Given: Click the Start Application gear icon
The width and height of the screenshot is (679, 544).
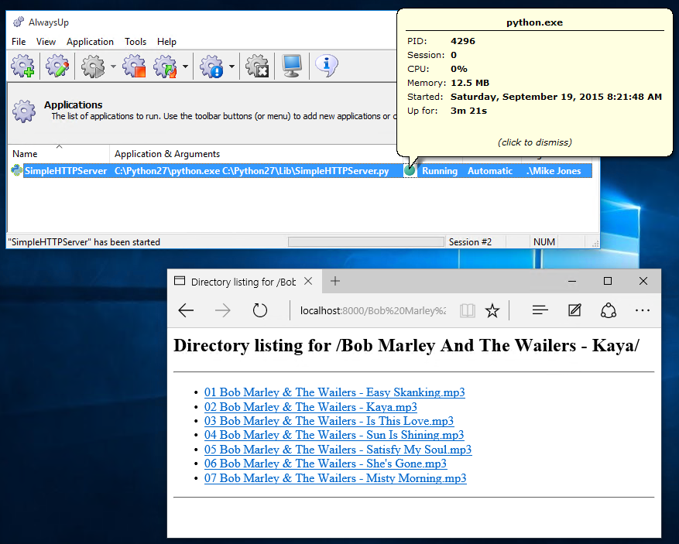Looking at the screenshot, I should coord(93,67).
